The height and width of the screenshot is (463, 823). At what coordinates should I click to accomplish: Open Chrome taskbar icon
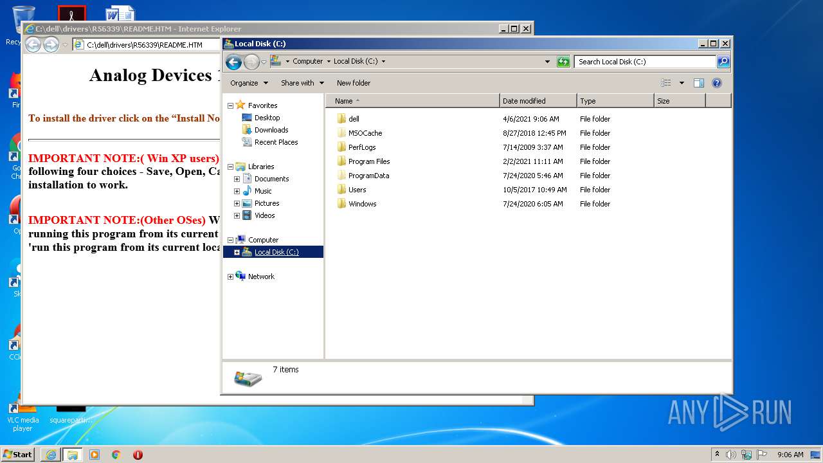[116, 455]
